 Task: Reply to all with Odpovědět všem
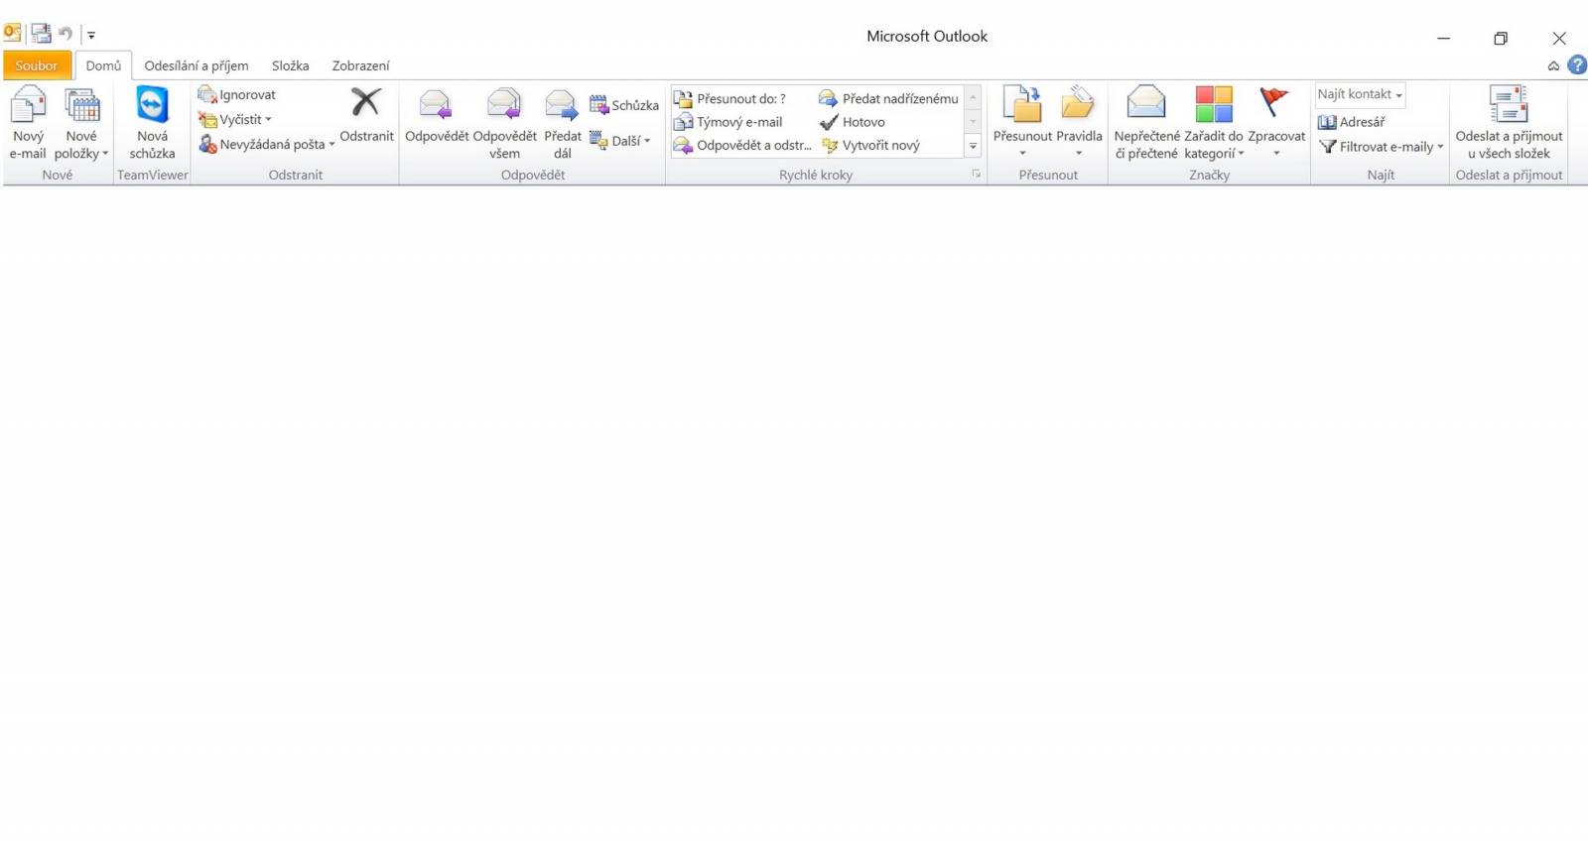(x=504, y=123)
